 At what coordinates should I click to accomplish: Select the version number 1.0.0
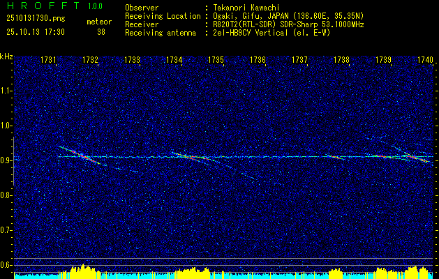[x=95, y=6]
